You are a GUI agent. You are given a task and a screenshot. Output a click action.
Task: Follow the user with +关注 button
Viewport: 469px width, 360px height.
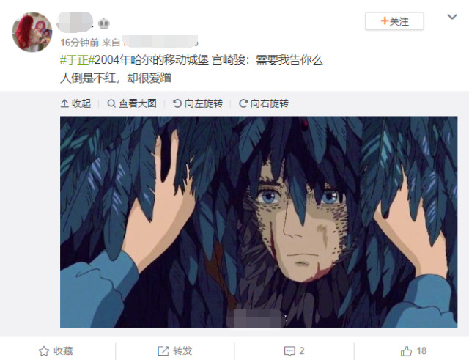point(394,21)
